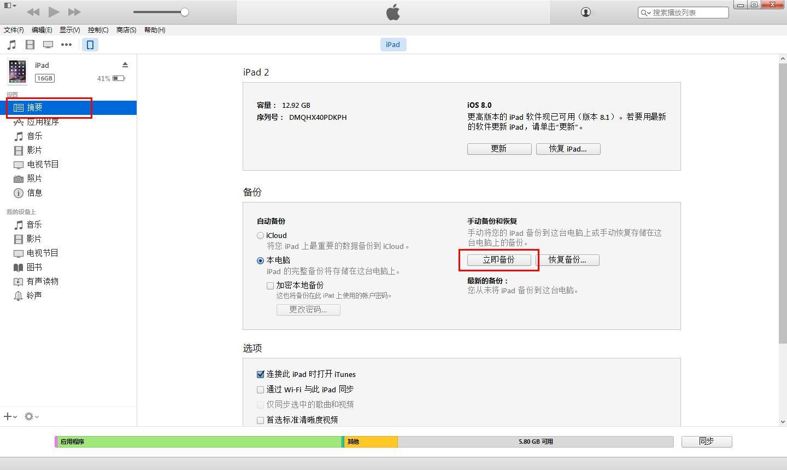Click the play button in playback controls
This screenshot has height=470, width=787.
tap(53, 11)
